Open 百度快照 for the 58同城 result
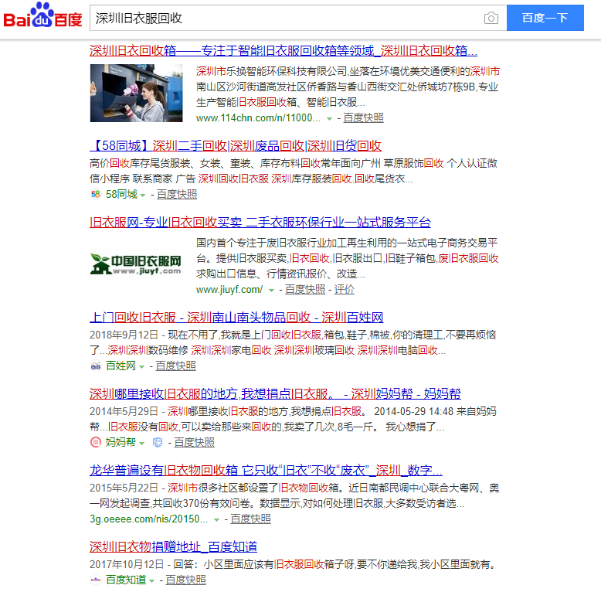The image size is (601, 592). [x=177, y=195]
